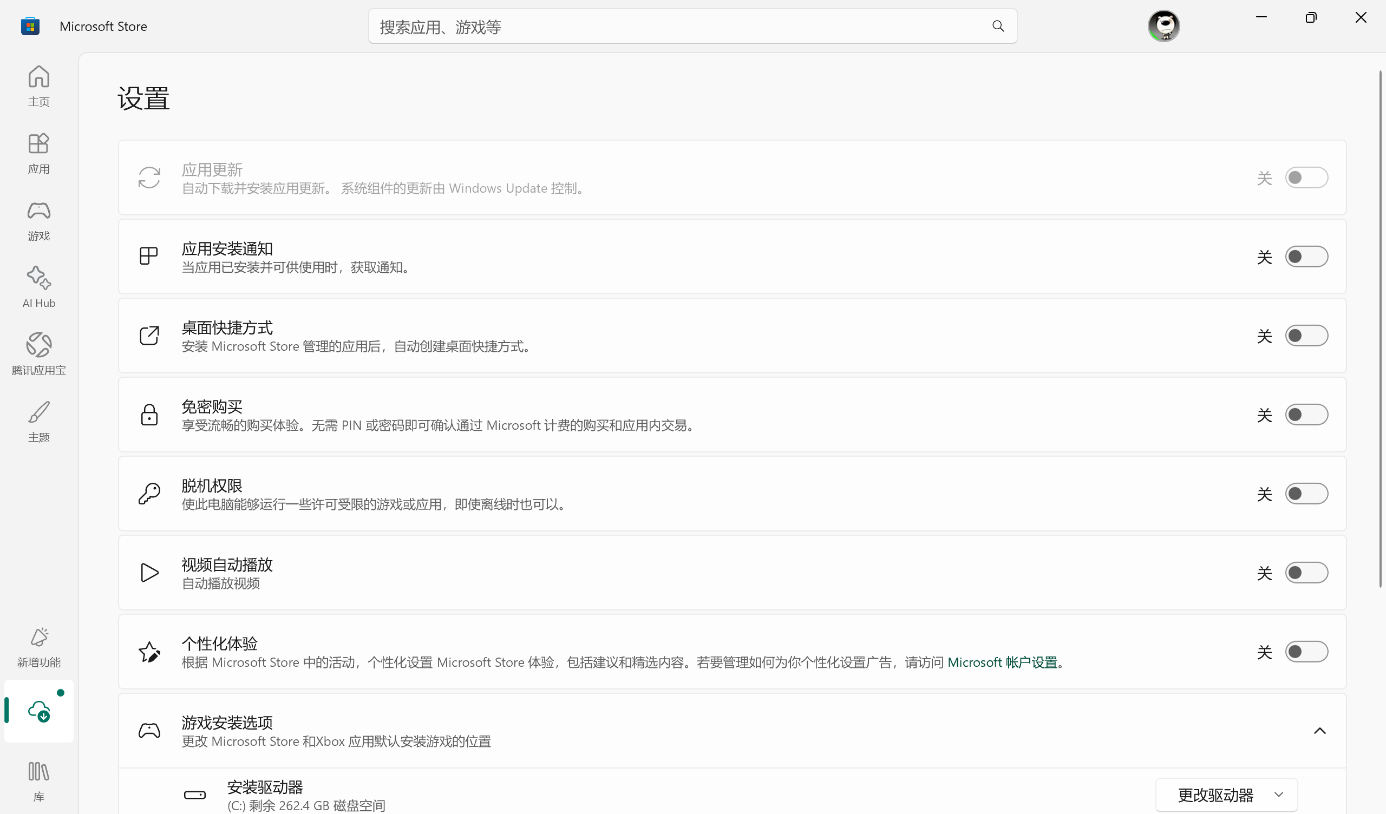Click the star icon for 个性化体验
The image size is (1386, 814).
(x=149, y=652)
